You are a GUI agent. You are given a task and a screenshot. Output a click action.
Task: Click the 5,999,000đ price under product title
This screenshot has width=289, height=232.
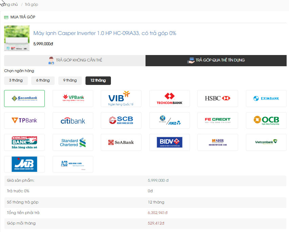43,44
